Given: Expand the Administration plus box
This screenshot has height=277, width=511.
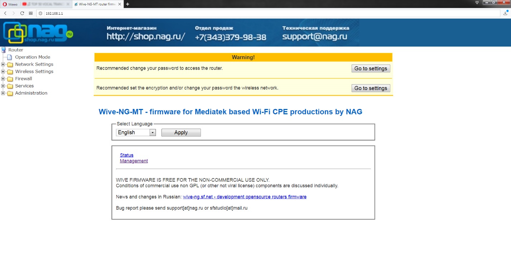Looking at the screenshot, I should 3,93.
